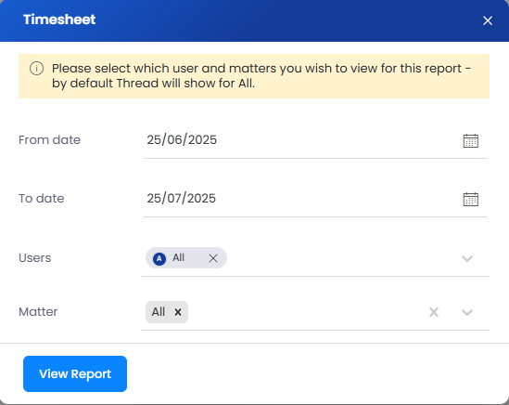The width and height of the screenshot is (509, 405).
Task: Open the To date calendar picker
Action: click(470, 199)
